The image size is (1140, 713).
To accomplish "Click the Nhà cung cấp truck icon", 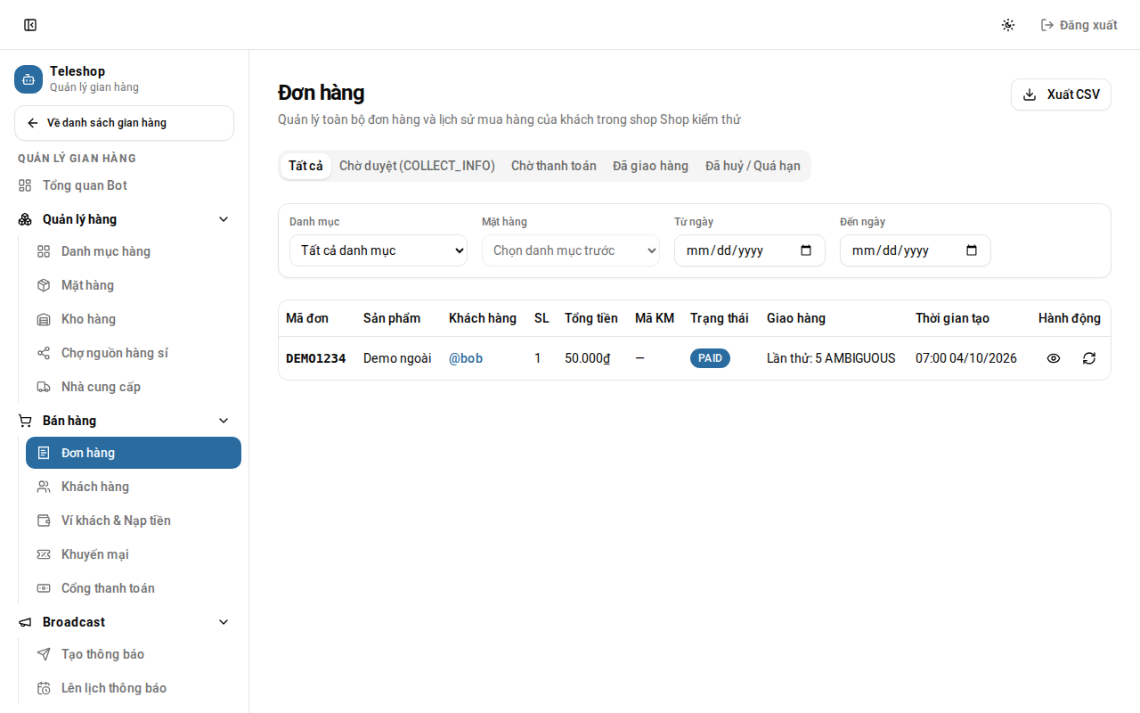I will (x=44, y=387).
